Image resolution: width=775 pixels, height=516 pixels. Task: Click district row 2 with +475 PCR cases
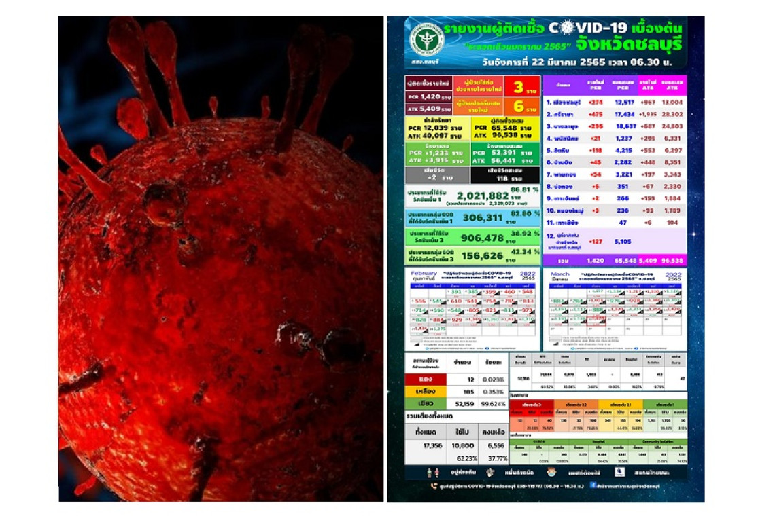[615, 115]
